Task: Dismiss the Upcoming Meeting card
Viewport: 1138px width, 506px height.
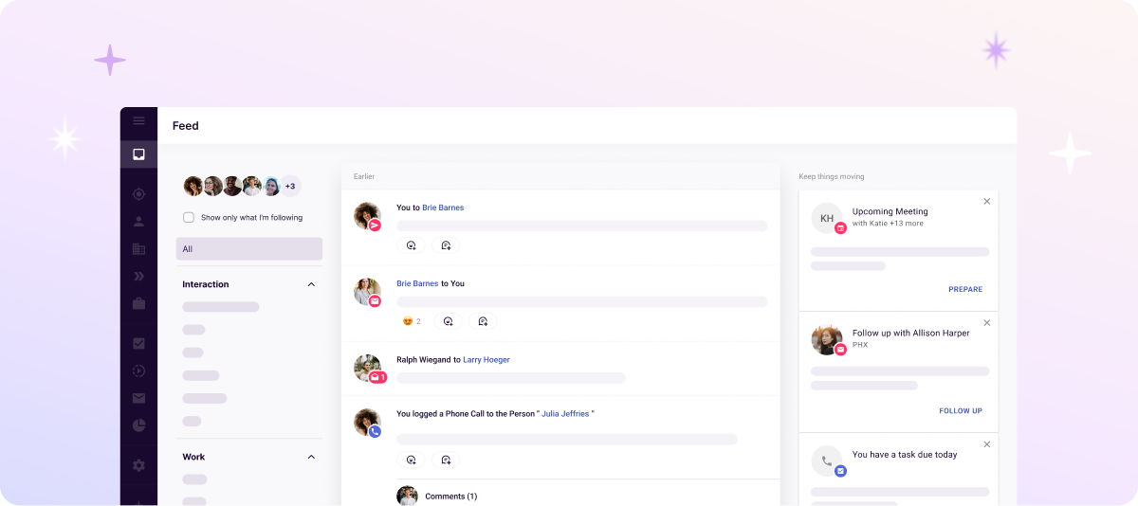Action: click(987, 201)
